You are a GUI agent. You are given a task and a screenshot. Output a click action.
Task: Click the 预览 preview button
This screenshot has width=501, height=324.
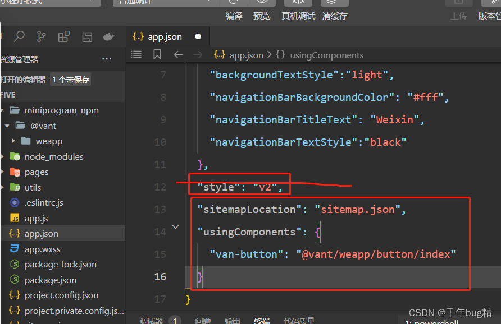point(262,16)
